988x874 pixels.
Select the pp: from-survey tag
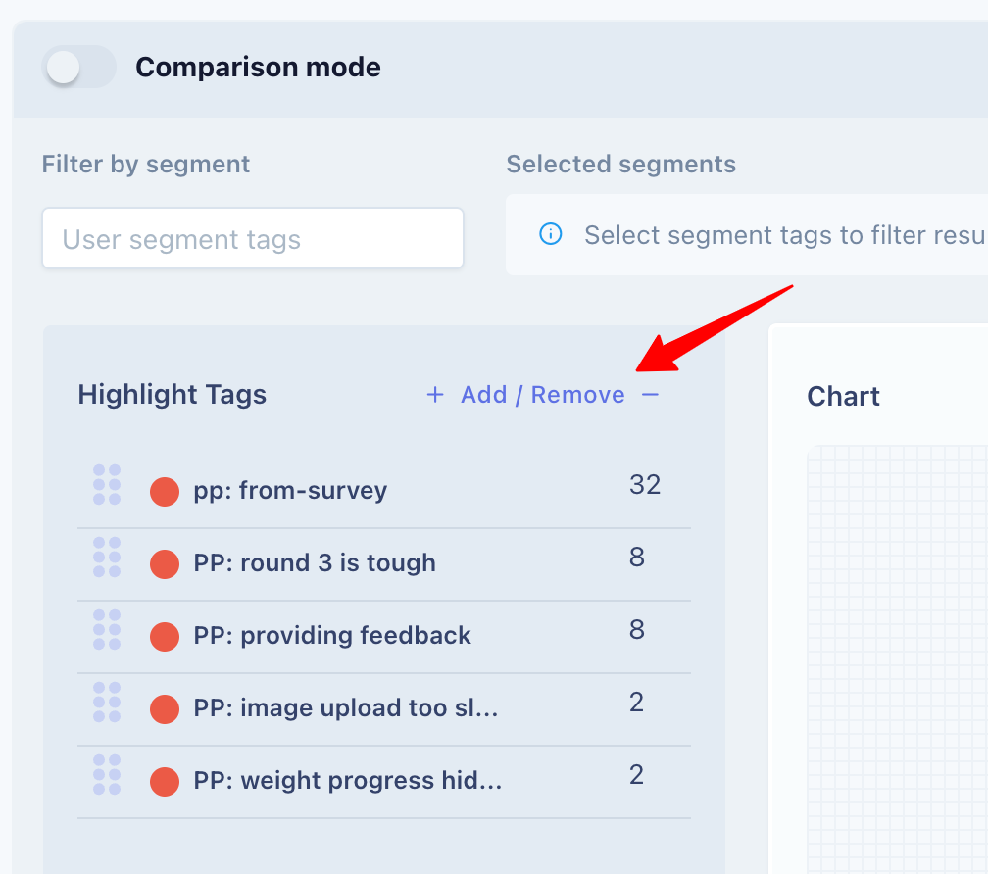click(290, 491)
